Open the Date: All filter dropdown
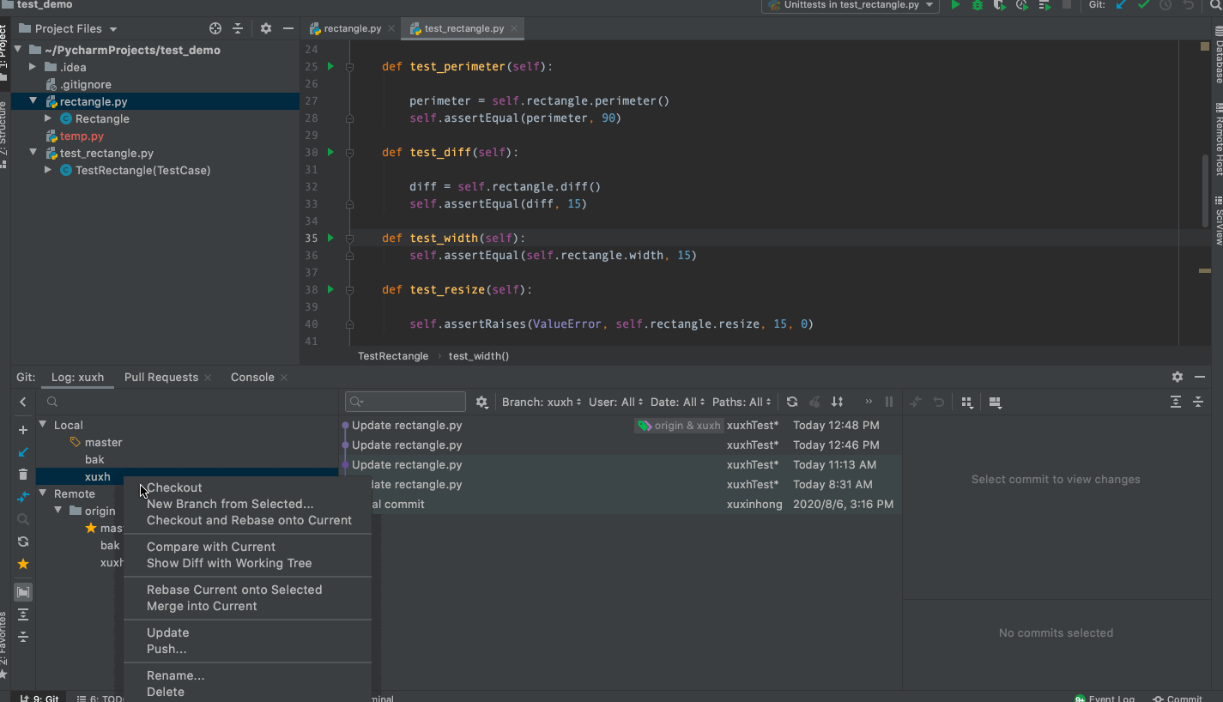The height and width of the screenshot is (702, 1223). (x=678, y=402)
